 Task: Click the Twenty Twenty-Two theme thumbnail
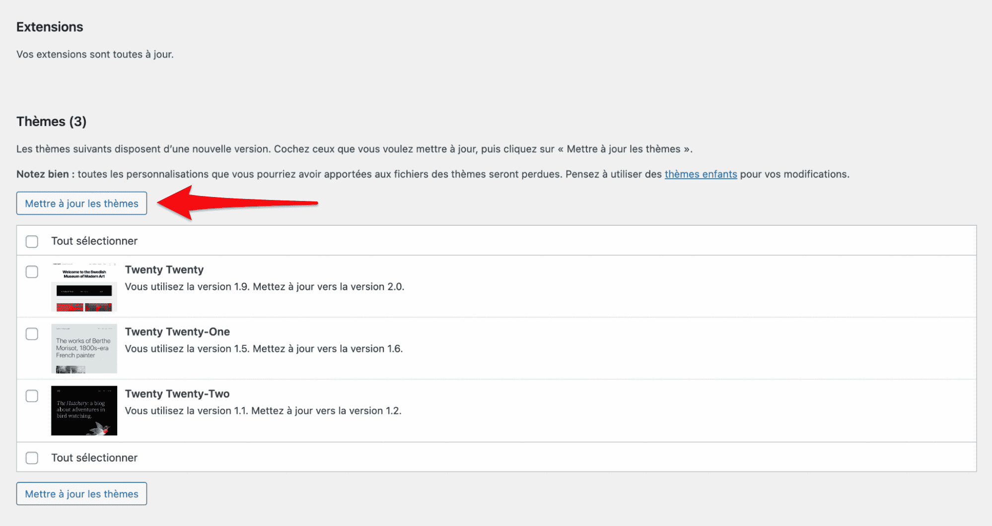click(x=84, y=410)
